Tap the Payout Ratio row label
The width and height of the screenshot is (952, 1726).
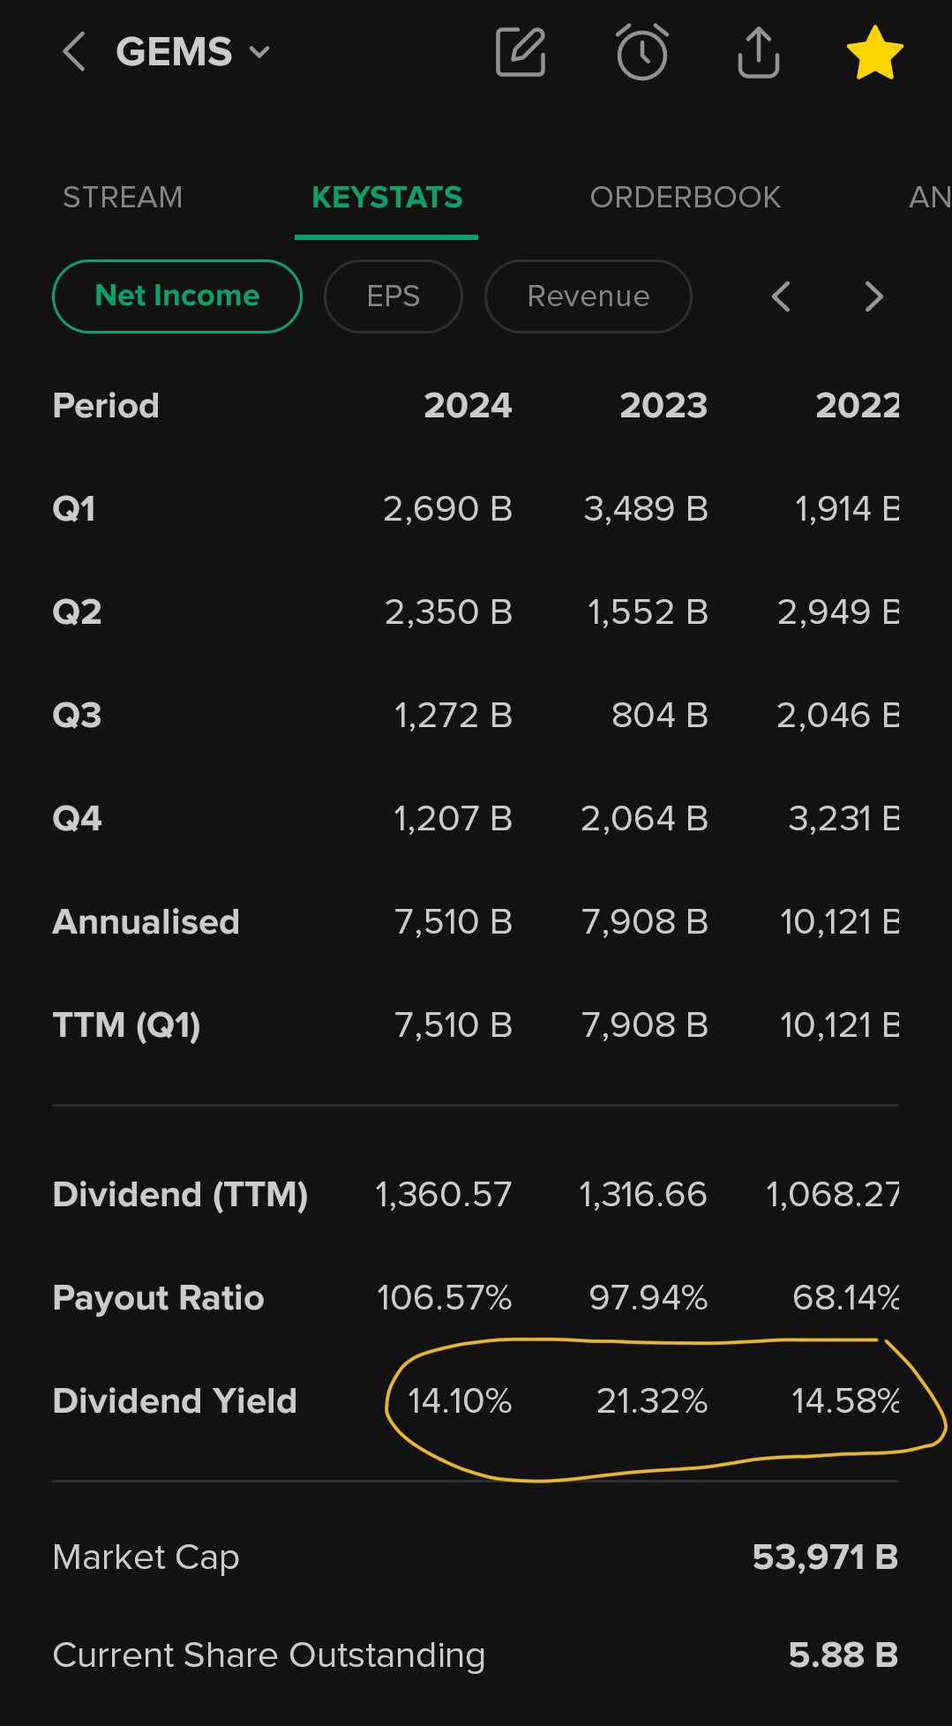pos(159,1297)
